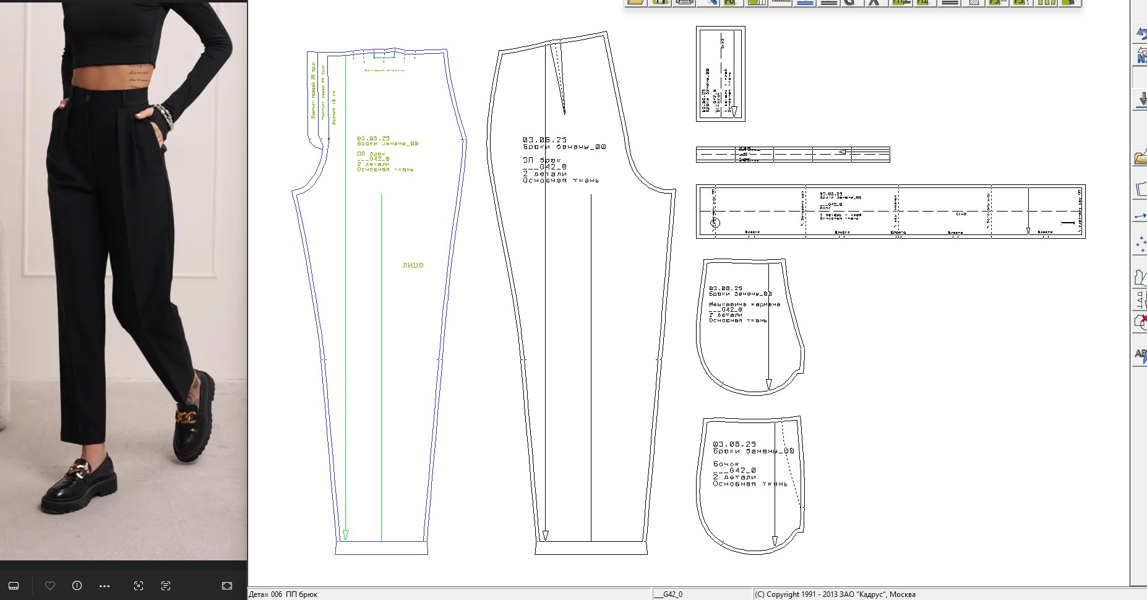Click the visual search icon in photo viewer
This screenshot has height=600, width=1147.
(139, 586)
